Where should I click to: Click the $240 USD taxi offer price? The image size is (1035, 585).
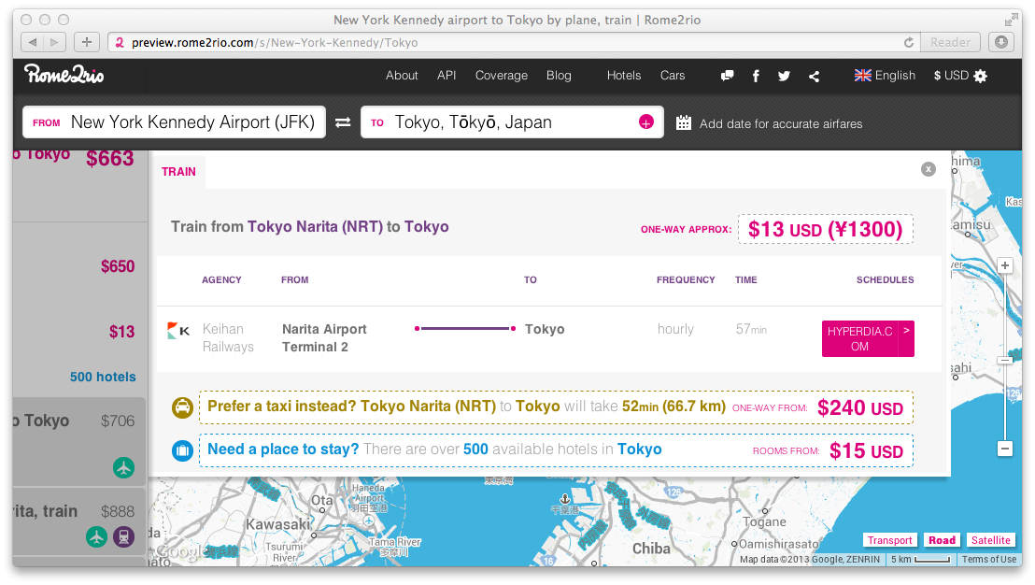(x=860, y=408)
